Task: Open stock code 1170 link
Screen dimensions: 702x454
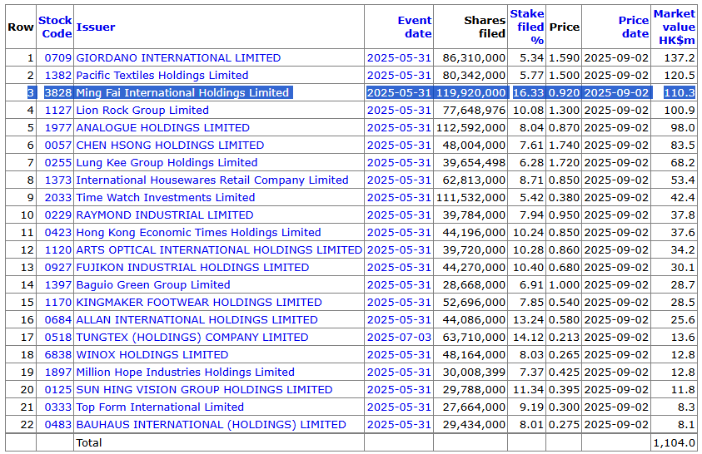Action: [x=58, y=302]
